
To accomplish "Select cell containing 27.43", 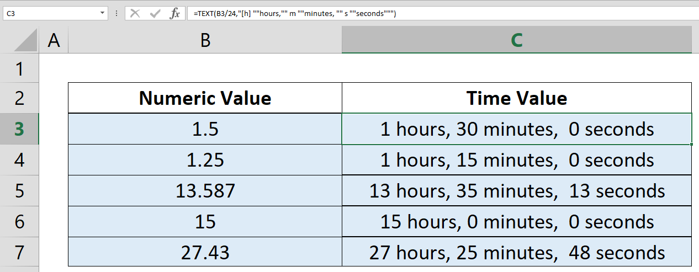I will pos(205,252).
